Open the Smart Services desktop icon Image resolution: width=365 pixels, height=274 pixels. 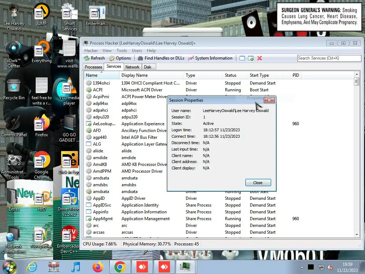70,18
